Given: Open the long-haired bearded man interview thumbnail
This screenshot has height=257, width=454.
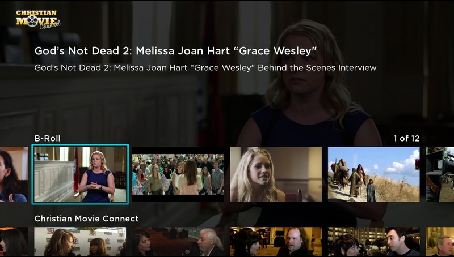Looking at the screenshot, I should (276, 241).
